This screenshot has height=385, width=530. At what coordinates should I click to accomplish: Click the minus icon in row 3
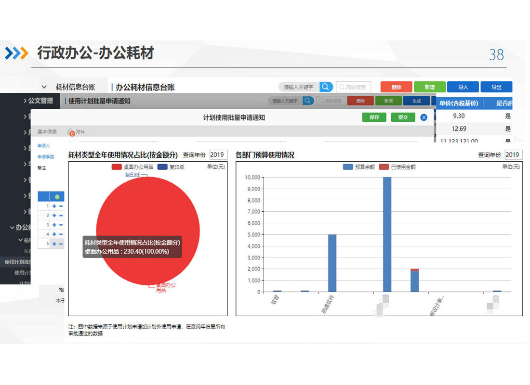[x=61, y=225]
